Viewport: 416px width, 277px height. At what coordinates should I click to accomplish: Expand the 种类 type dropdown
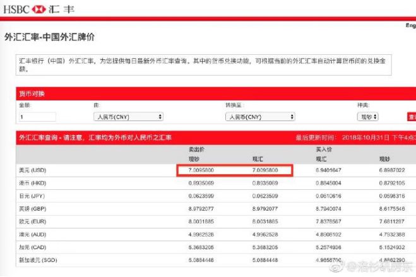pyautogui.click(x=374, y=117)
